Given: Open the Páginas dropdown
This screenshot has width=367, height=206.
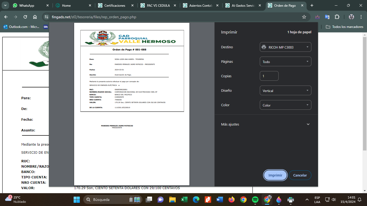Looking at the screenshot, I should (x=285, y=62).
